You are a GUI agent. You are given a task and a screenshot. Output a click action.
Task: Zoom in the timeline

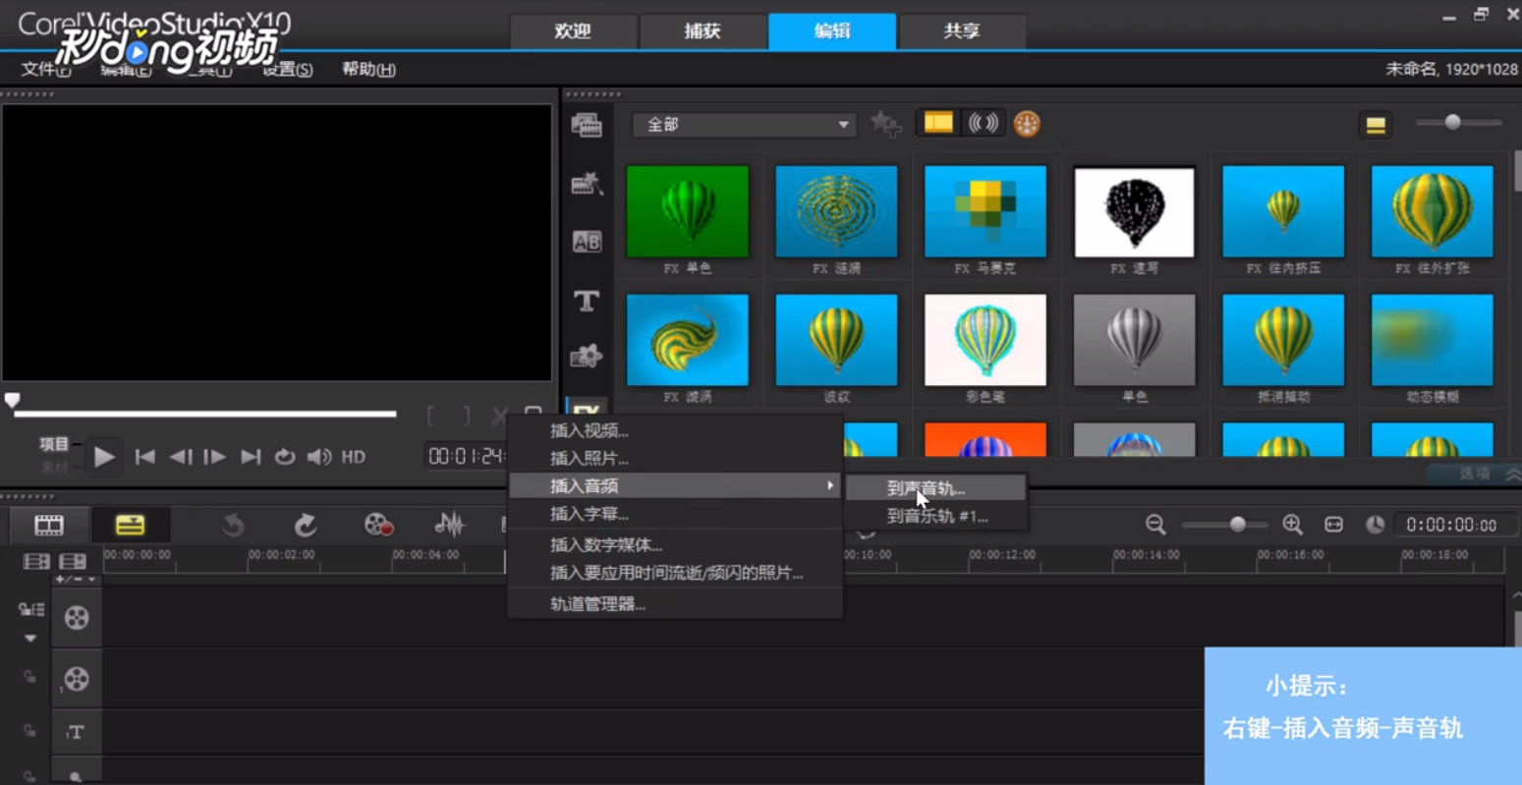[1292, 525]
